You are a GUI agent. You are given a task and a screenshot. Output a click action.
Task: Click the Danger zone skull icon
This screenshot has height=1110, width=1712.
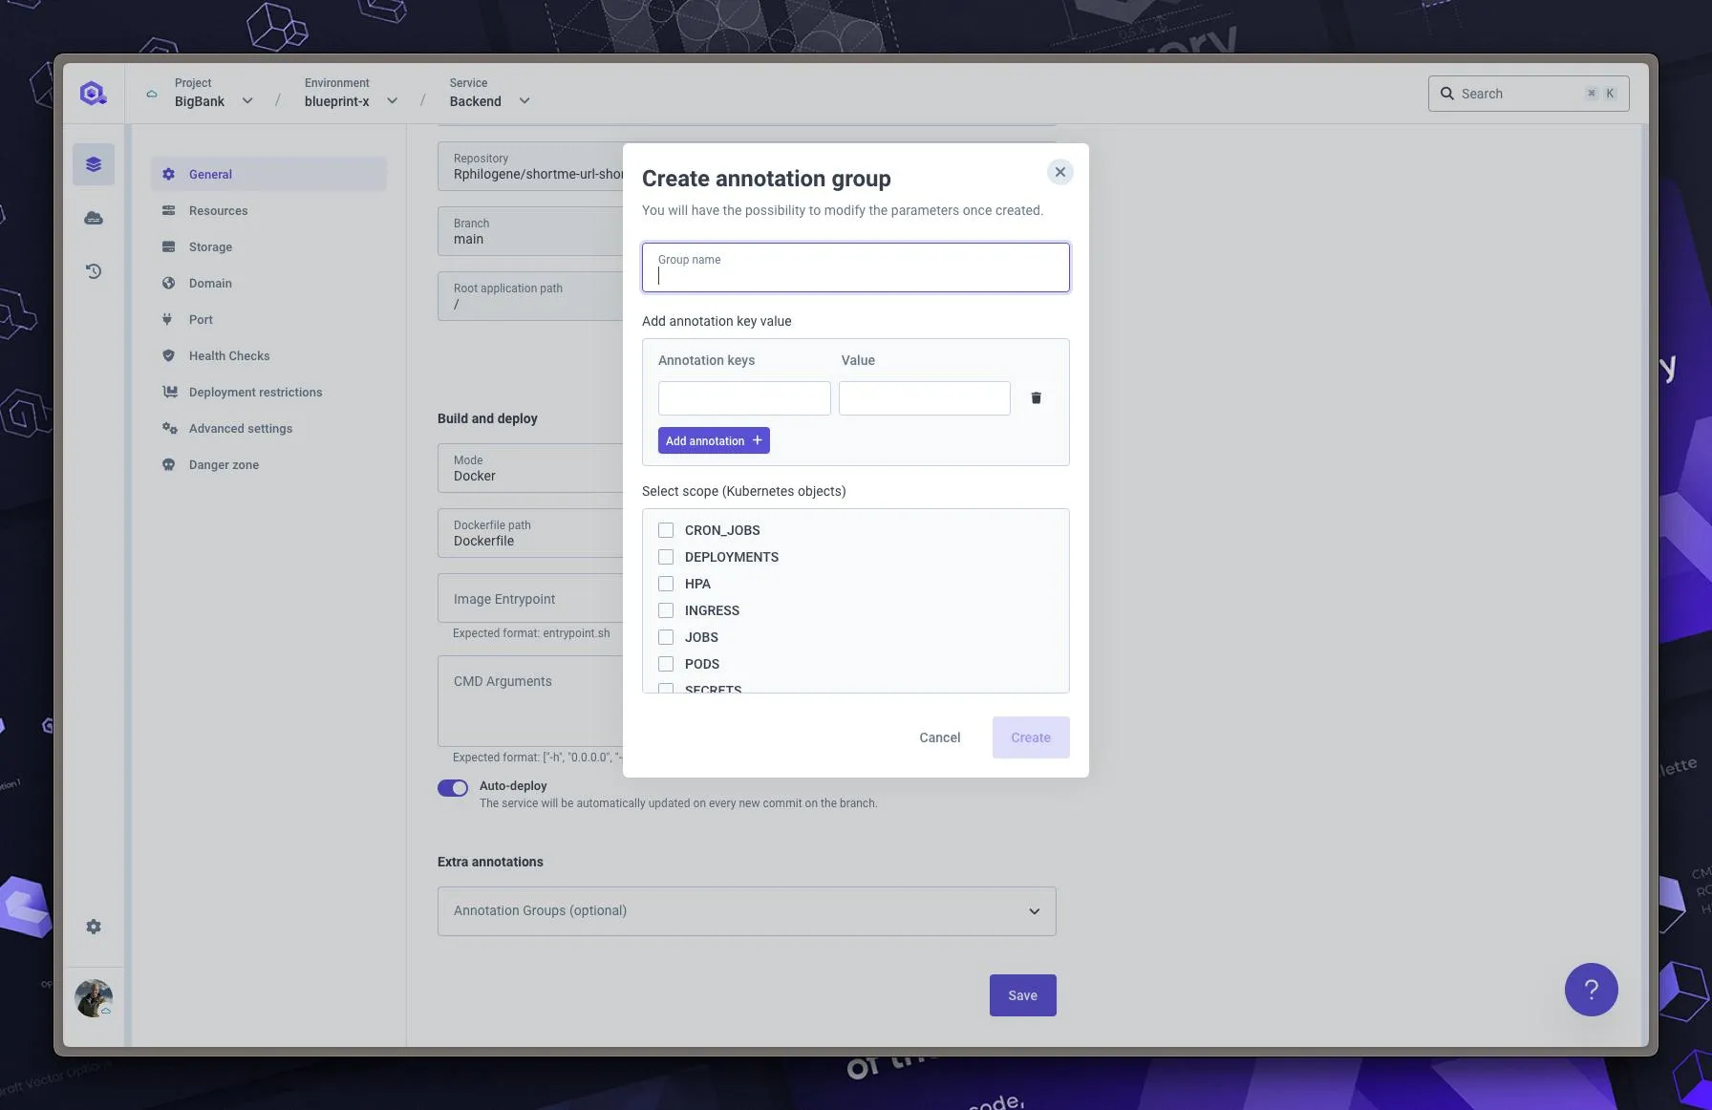(x=168, y=464)
